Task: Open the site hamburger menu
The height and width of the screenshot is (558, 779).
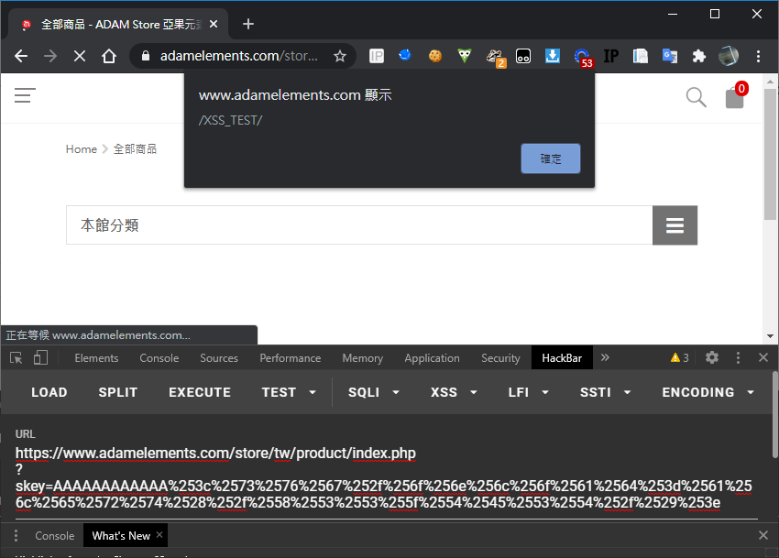Action: tap(25, 95)
